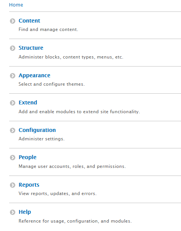Open the Extend modules link
Image resolution: width=181 pixels, height=231 pixels.
click(28, 102)
